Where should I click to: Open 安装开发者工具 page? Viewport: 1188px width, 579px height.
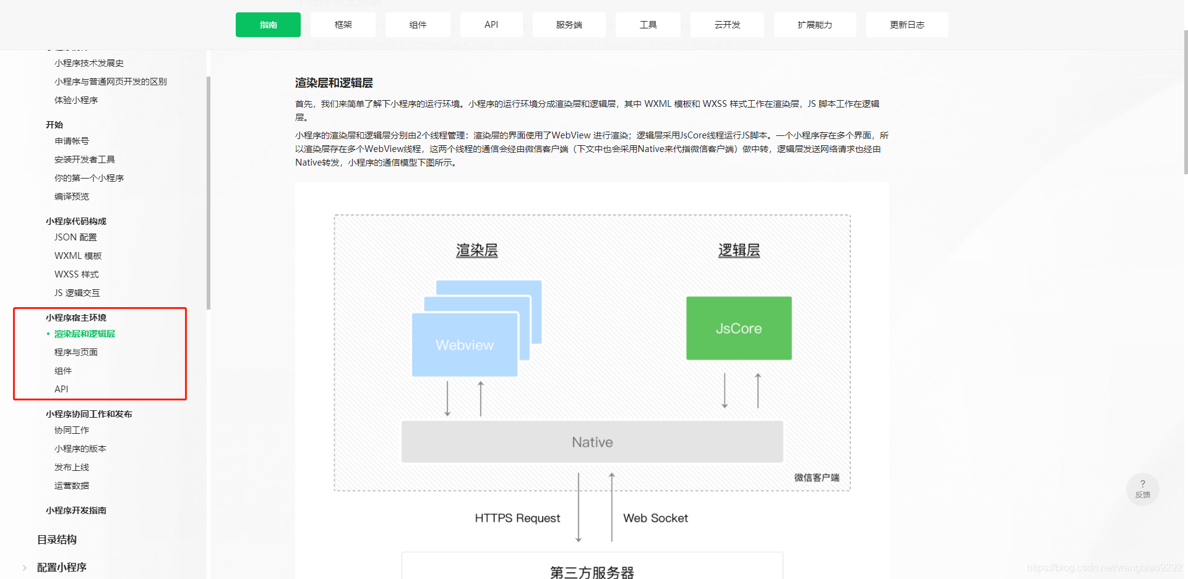85,159
